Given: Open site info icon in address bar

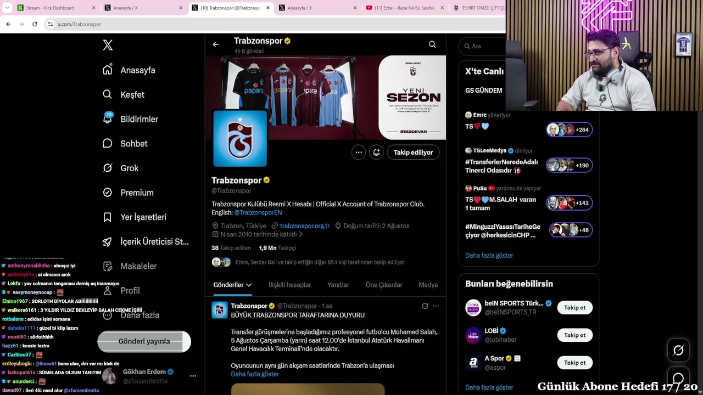Looking at the screenshot, I should tap(51, 24).
